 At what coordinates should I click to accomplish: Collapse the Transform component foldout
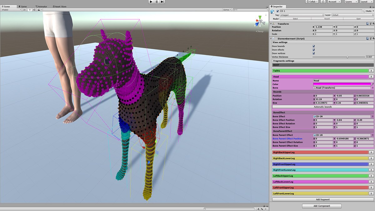click(x=271, y=24)
